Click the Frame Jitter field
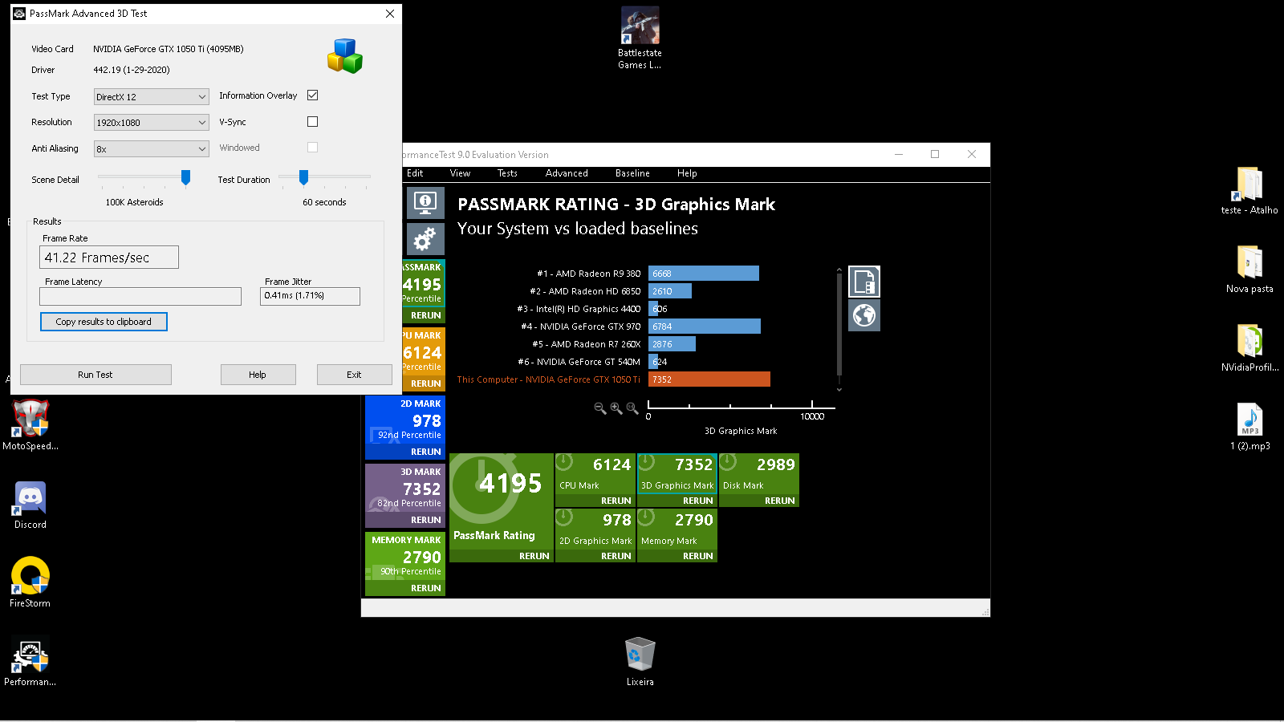Image resolution: width=1284 pixels, height=722 pixels. pos(310,296)
